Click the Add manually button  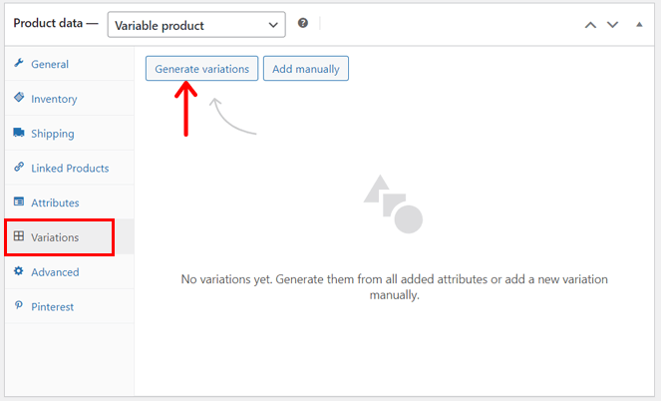tap(306, 69)
